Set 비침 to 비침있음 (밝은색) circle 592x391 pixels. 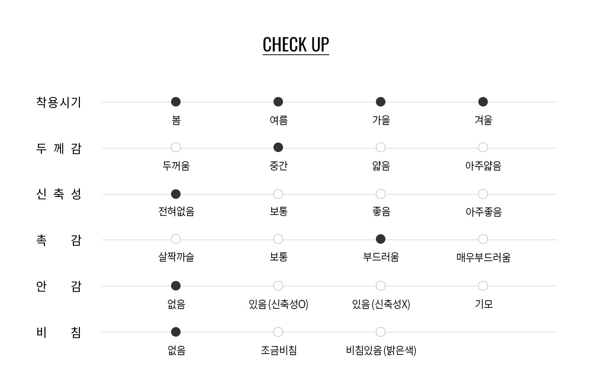381,332
